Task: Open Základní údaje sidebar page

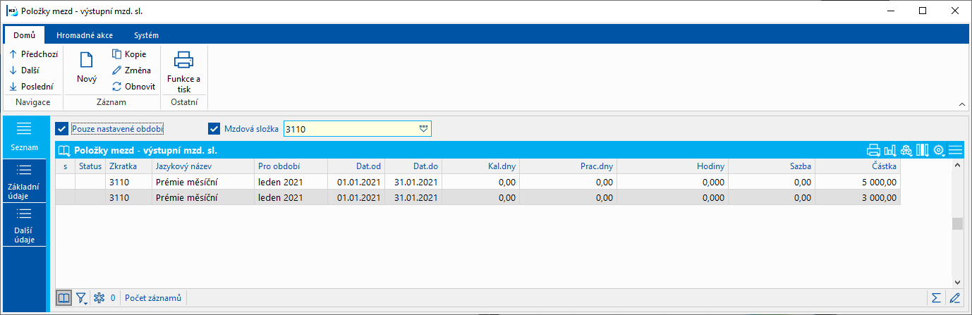Action: (x=24, y=181)
